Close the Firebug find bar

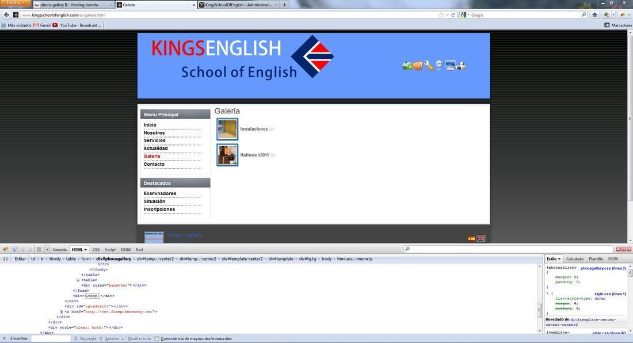[x=4, y=338]
